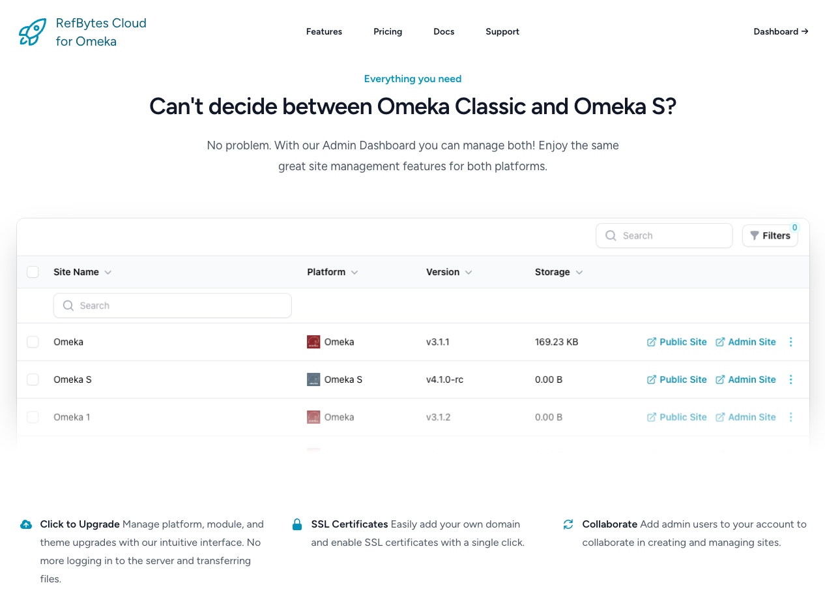825x598 pixels.
Task: Open the Storage column sort dropdown
Action: (x=579, y=273)
